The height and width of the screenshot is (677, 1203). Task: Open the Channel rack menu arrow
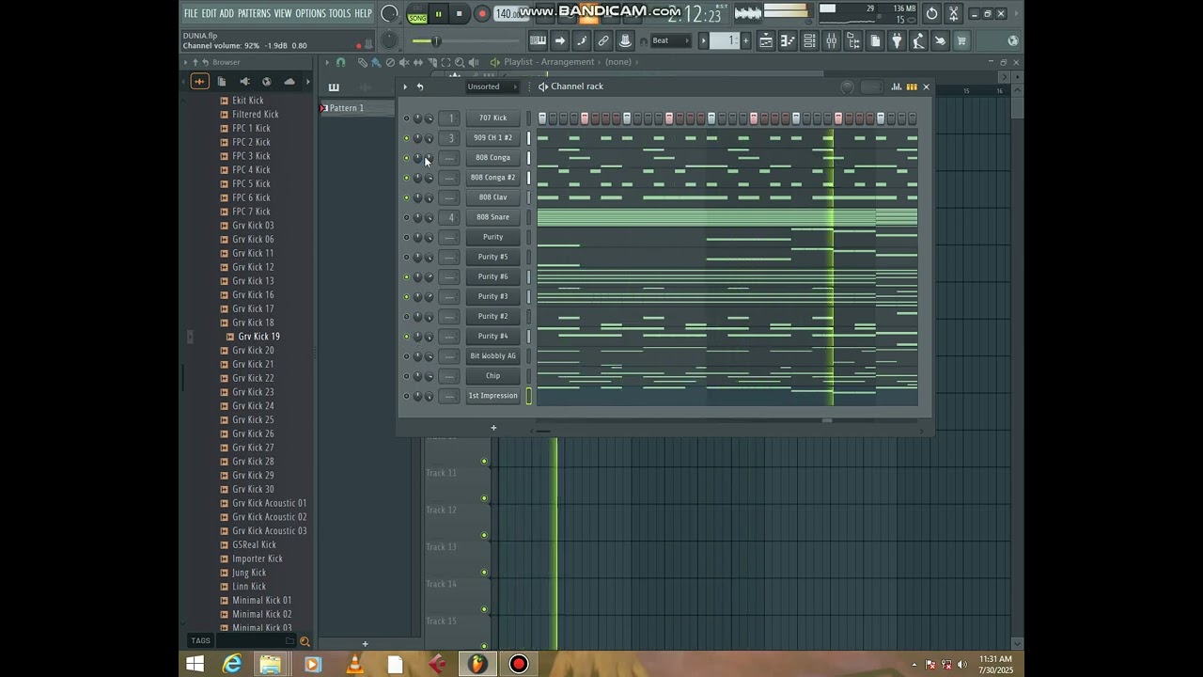pos(405,87)
